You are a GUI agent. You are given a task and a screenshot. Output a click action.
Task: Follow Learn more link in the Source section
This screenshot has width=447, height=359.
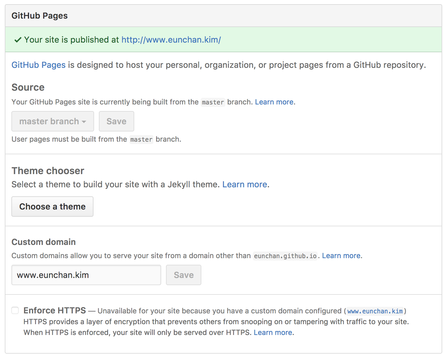(x=274, y=102)
